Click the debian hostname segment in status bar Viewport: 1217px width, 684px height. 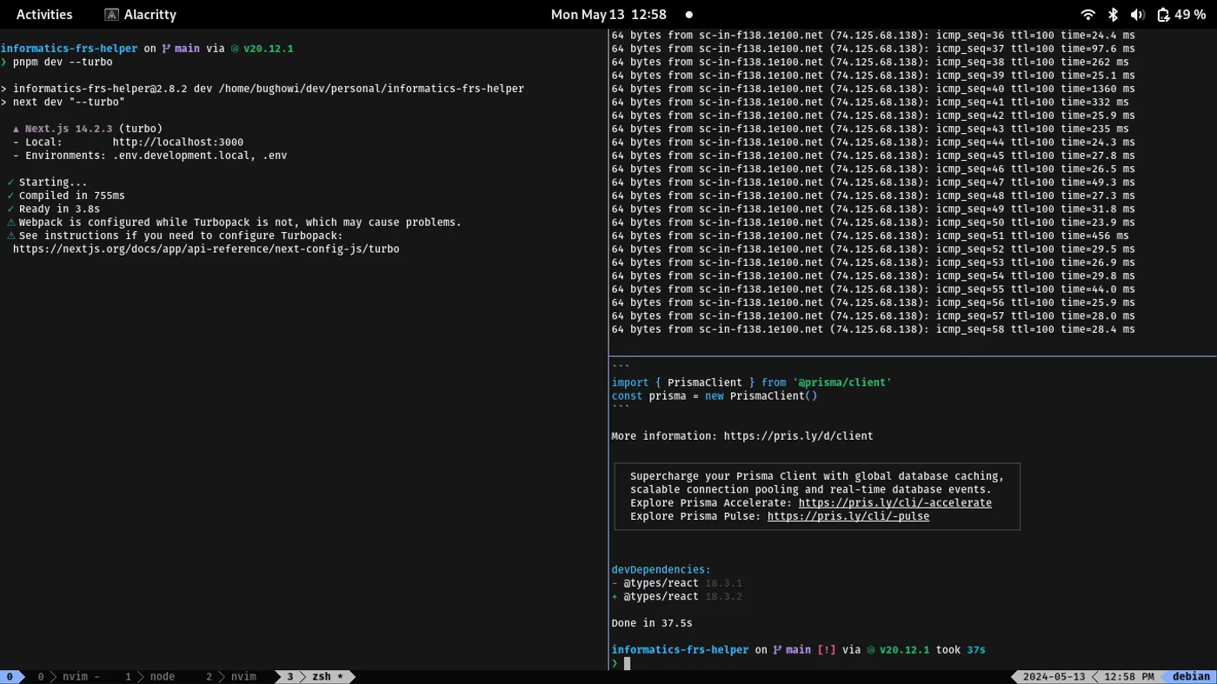click(1191, 676)
